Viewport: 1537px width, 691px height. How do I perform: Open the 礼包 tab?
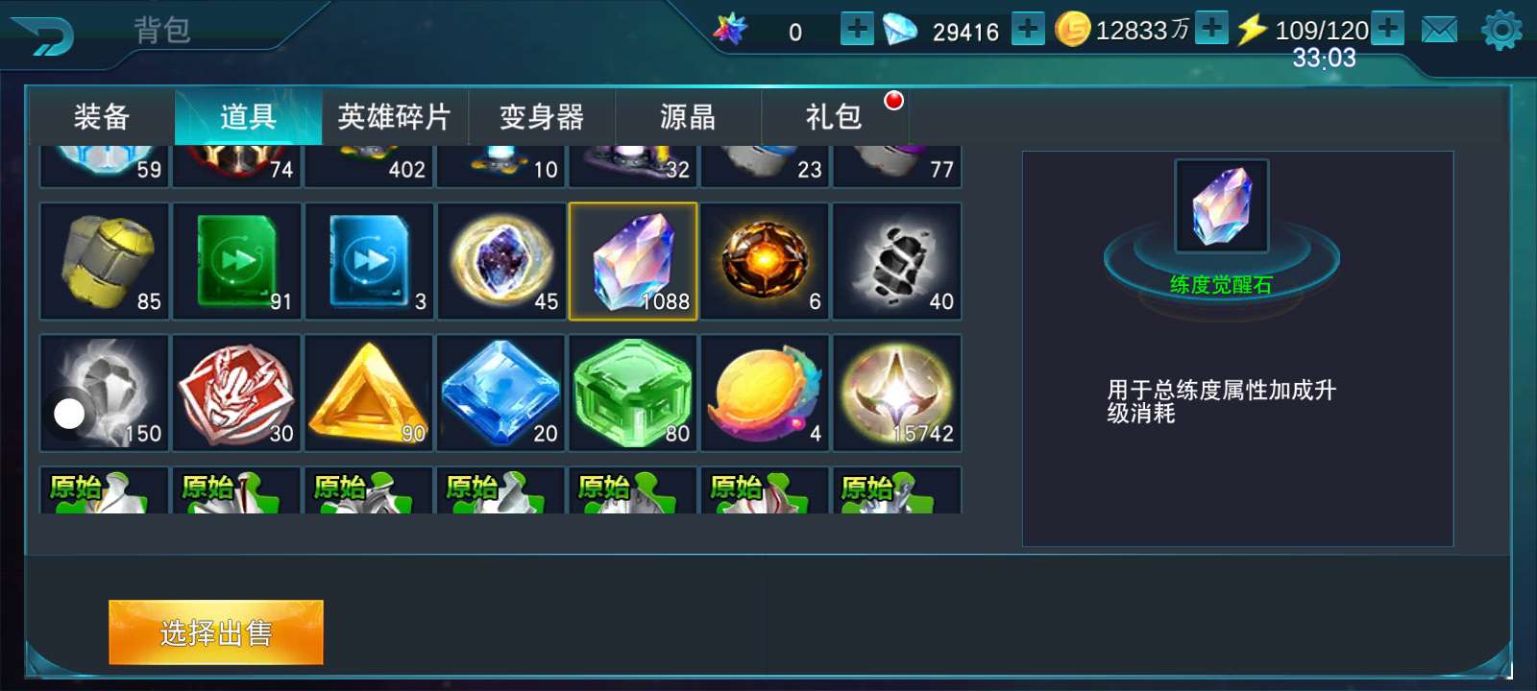834,117
